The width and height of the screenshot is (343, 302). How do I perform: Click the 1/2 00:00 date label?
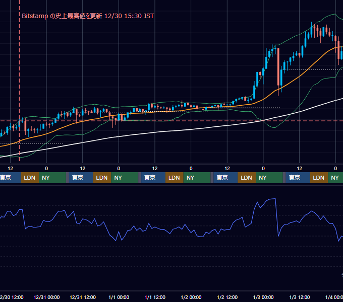191,297
